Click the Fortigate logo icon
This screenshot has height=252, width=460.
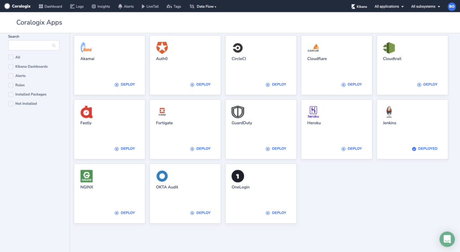(x=162, y=111)
